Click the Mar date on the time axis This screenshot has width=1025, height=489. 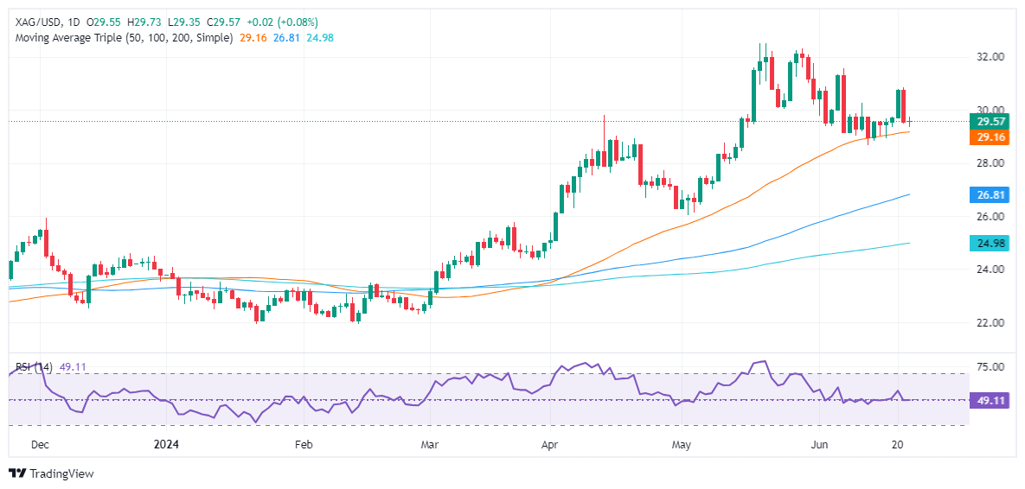[x=429, y=444]
